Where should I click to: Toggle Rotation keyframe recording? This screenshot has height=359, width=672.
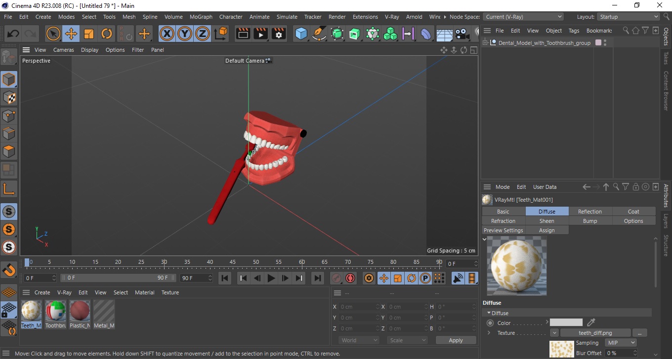411,278
